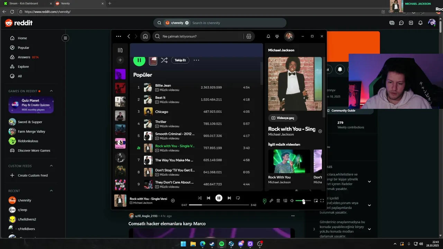Collapse Recent section in Reddit sidebar
443x249 pixels.
(51, 191)
